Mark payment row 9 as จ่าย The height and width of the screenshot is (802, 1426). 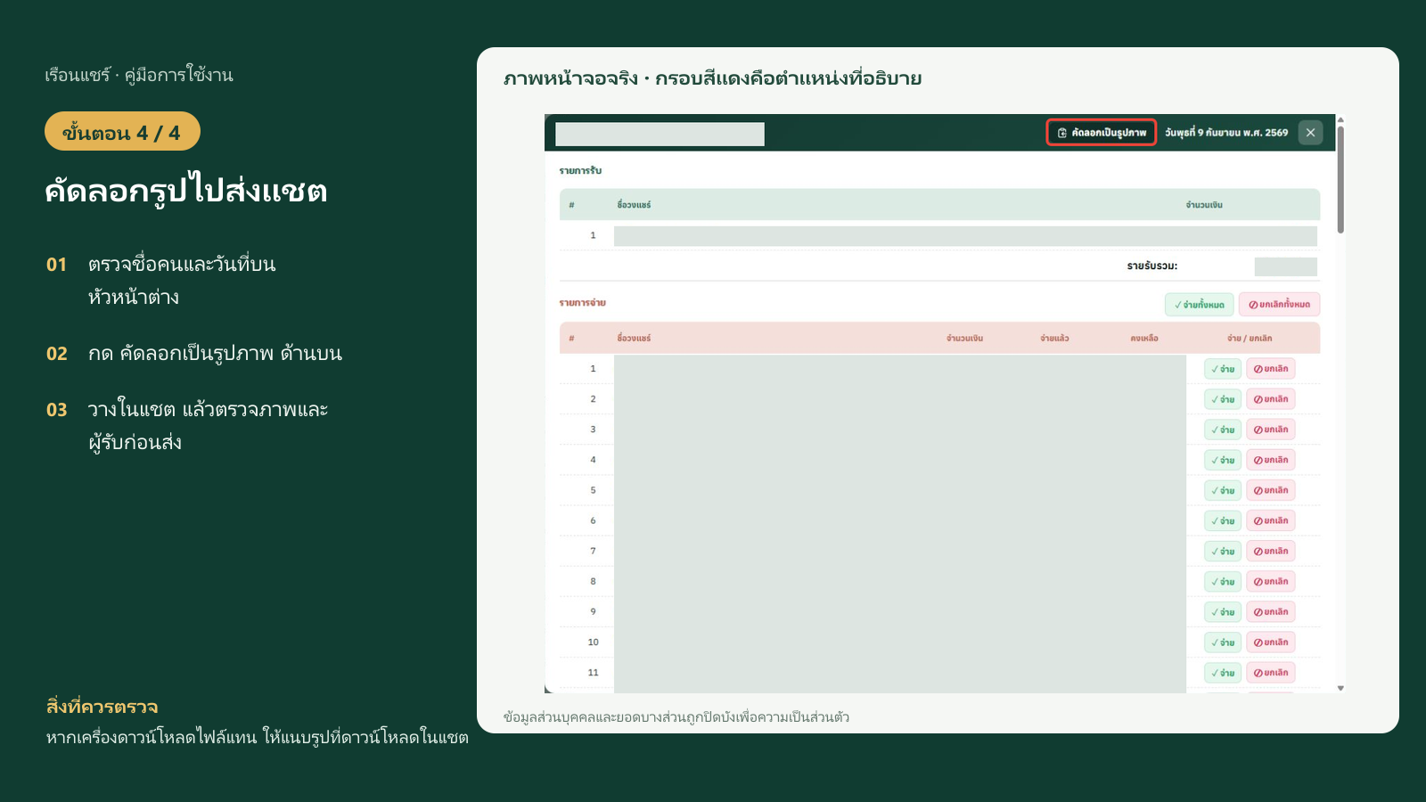1223,611
